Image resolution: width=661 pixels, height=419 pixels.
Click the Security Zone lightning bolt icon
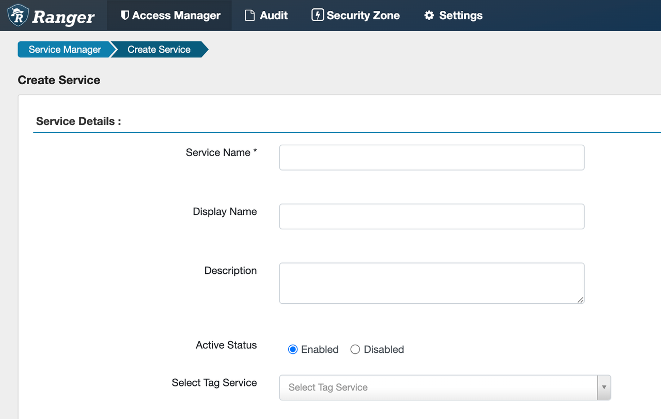pyautogui.click(x=318, y=15)
